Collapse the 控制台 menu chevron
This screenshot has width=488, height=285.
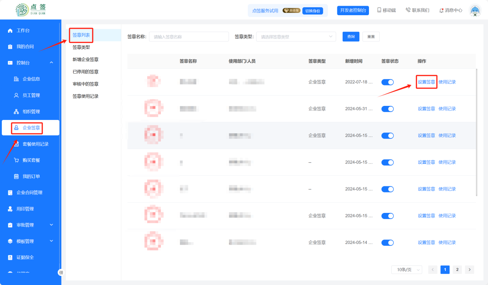pyautogui.click(x=51, y=63)
